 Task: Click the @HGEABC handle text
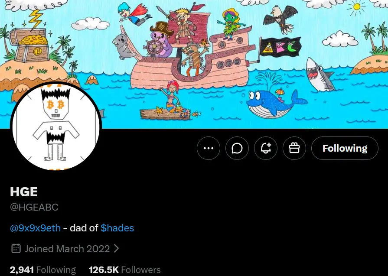point(34,207)
